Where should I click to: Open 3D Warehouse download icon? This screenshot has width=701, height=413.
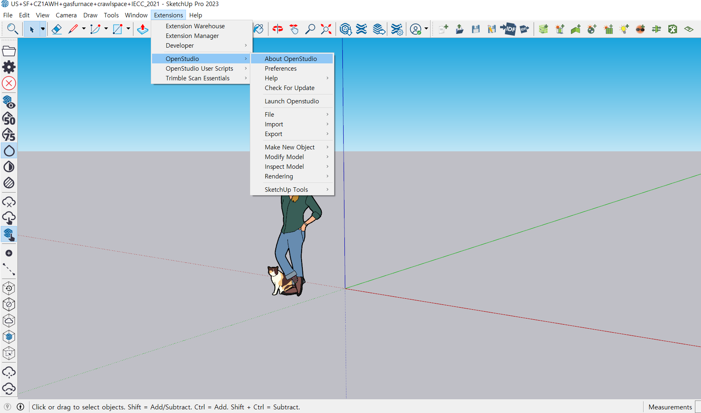(346, 29)
